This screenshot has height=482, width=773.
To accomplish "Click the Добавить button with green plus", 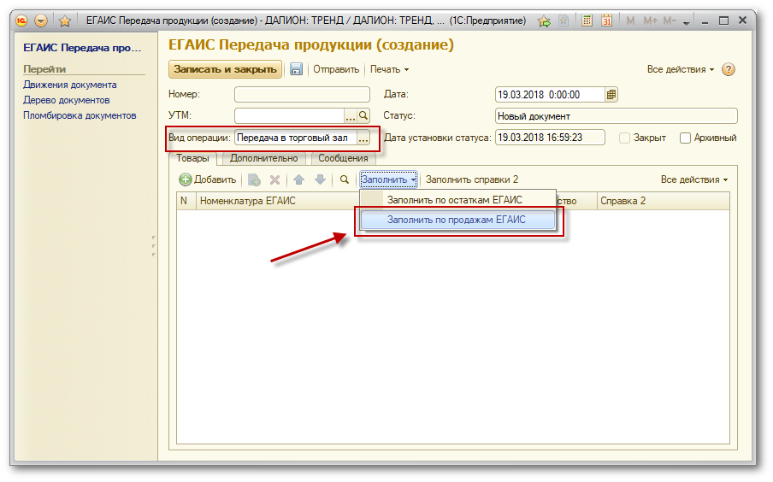I will click(x=207, y=179).
